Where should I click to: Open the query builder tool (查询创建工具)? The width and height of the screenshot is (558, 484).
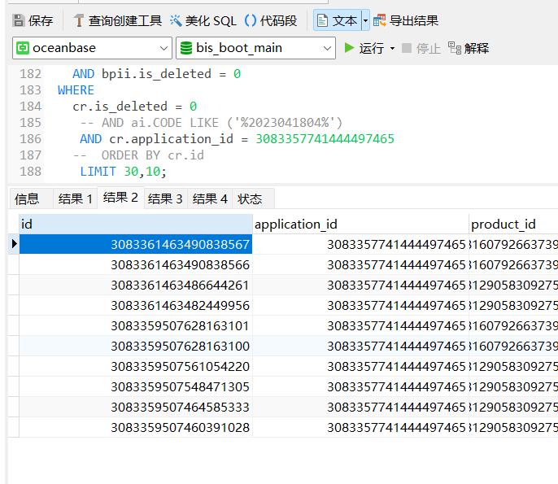click(x=117, y=20)
